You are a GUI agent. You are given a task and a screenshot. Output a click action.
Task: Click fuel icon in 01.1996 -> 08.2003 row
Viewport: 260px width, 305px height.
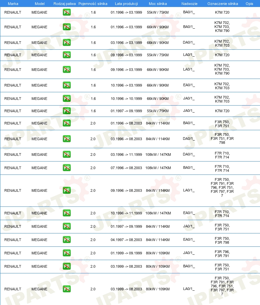66,123
